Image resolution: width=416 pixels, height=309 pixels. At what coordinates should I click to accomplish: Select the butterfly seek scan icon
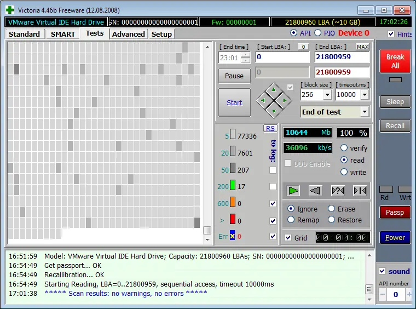pyautogui.click(x=360, y=191)
